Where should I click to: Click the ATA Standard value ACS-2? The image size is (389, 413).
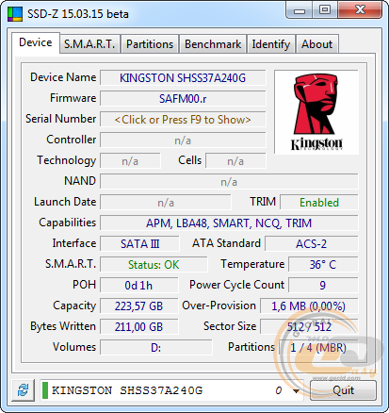(312, 244)
